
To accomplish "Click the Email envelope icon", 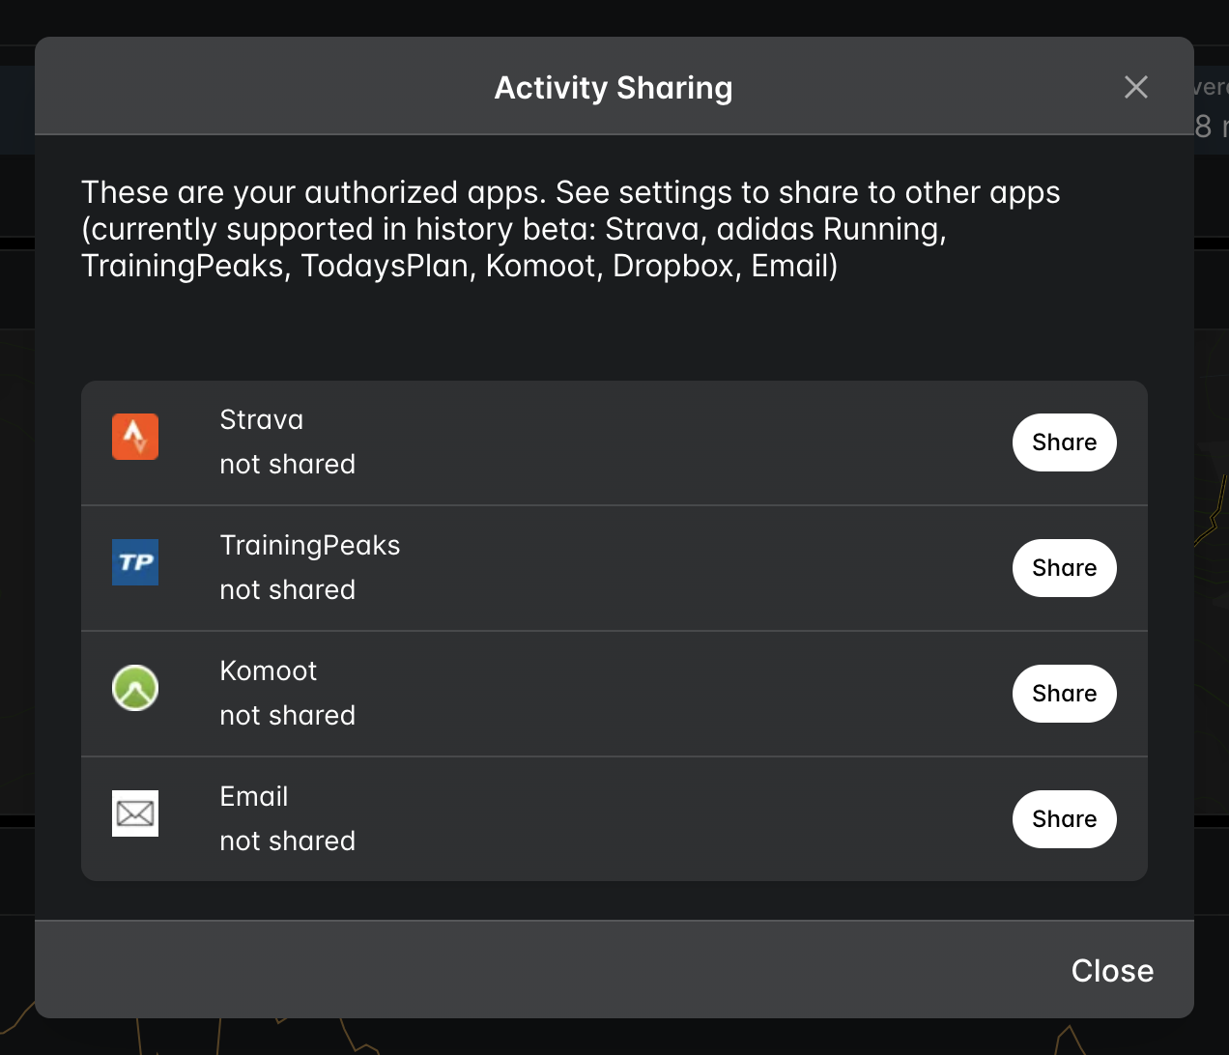I will click(x=135, y=813).
